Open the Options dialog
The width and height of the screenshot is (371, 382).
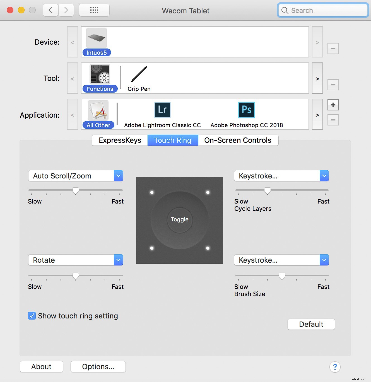click(x=98, y=367)
